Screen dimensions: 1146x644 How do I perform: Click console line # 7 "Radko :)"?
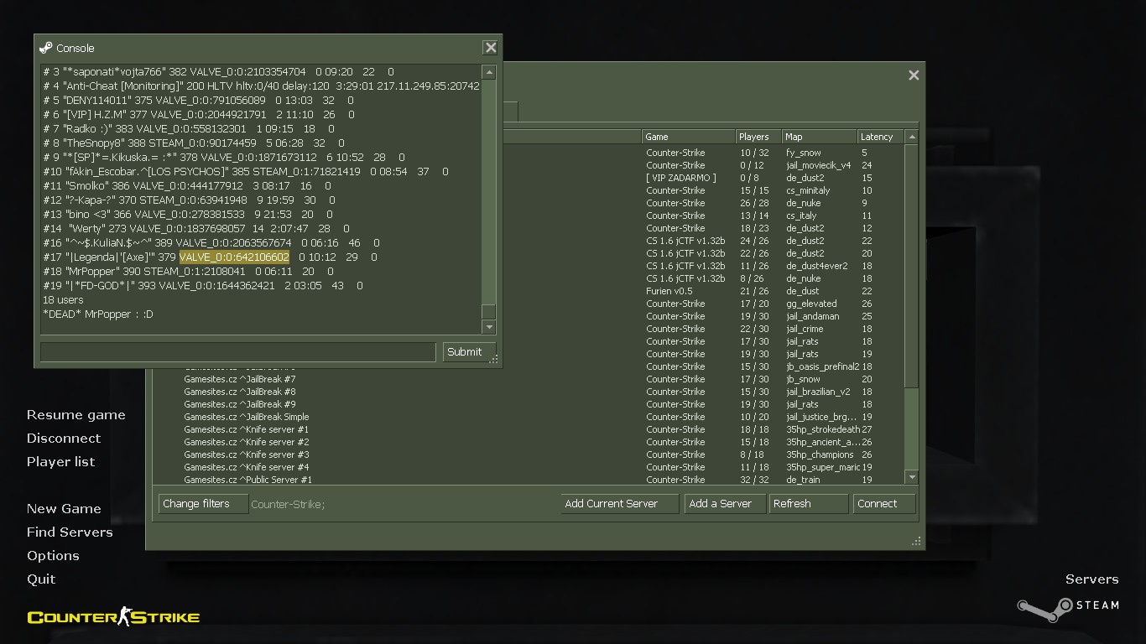click(x=188, y=129)
